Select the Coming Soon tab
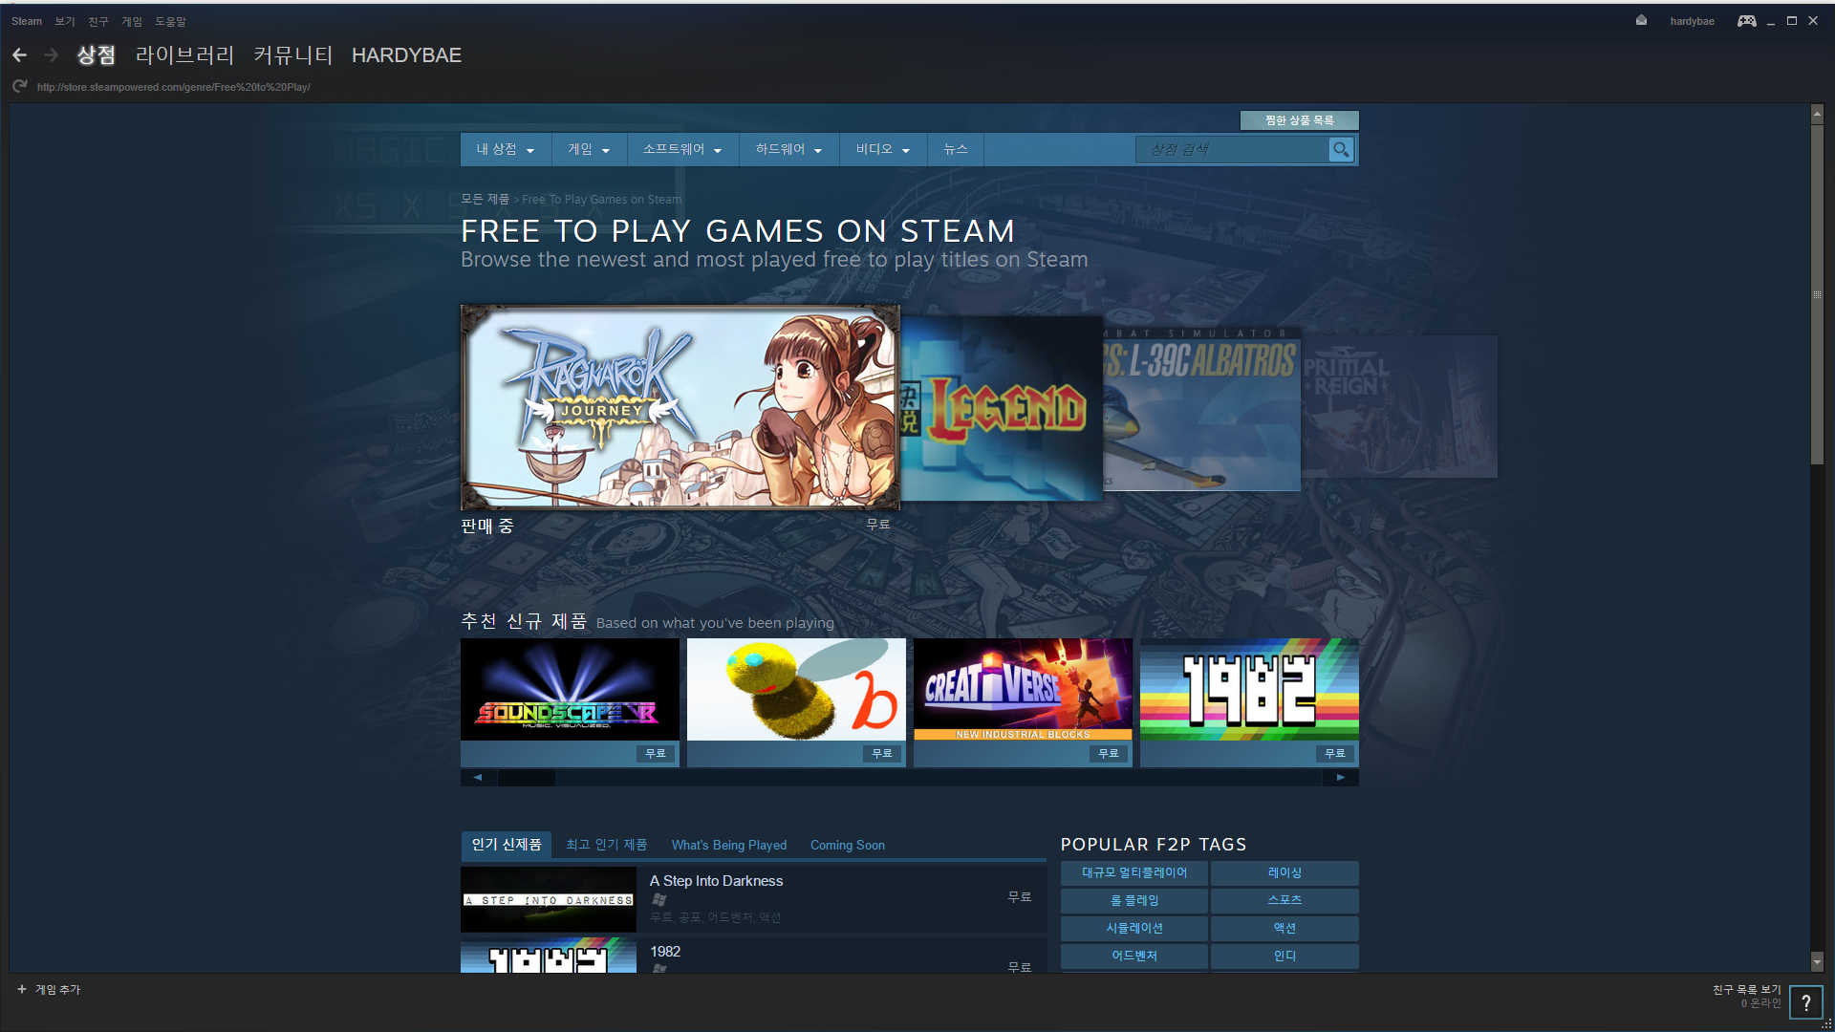The width and height of the screenshot is (1835, 1032). (848, 846)
